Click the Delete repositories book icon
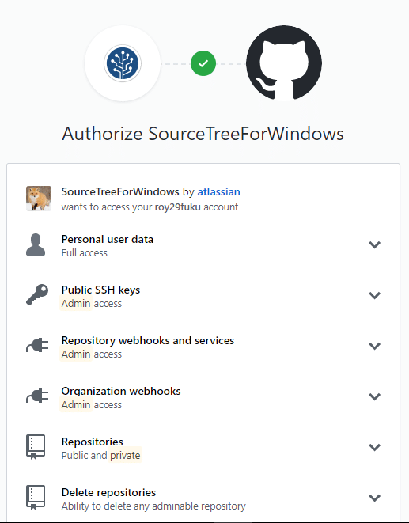This screenshot has height=523, width=409. (36, 498)
